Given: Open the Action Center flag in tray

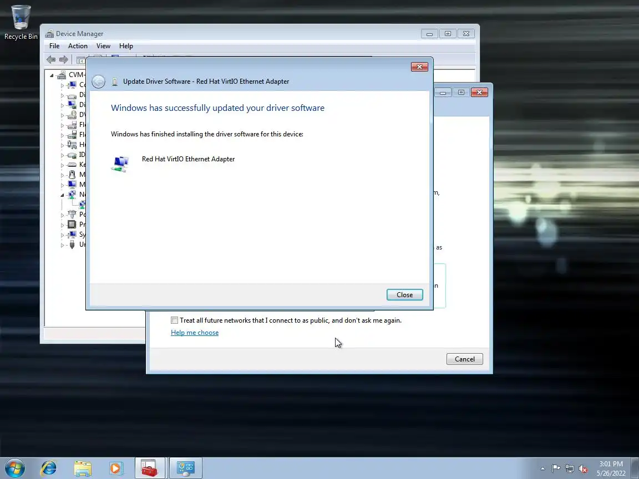Looking at the screenshot, I should click(x=556, y=469).
